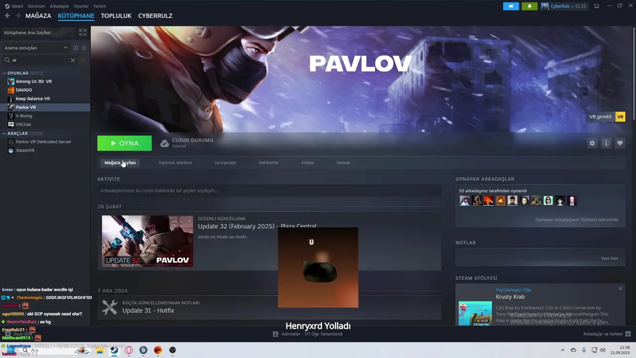Open the Update 31 - Hotfix post
The width and height of the screenshot is (636, 358).
(x=148, y=311)
